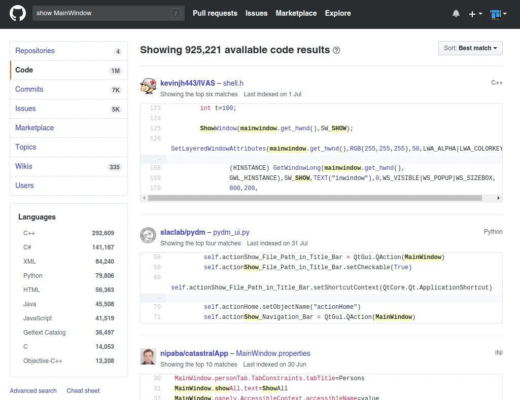520x400 pixels.
Task: Filter results by HTML language
Action: click(68, 290)
